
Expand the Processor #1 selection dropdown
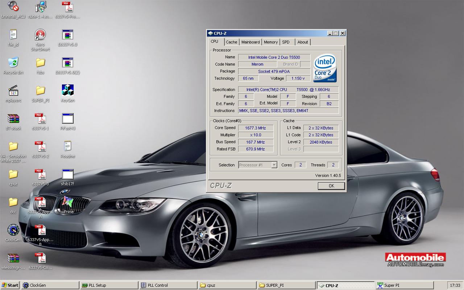[x=274, y=165]
